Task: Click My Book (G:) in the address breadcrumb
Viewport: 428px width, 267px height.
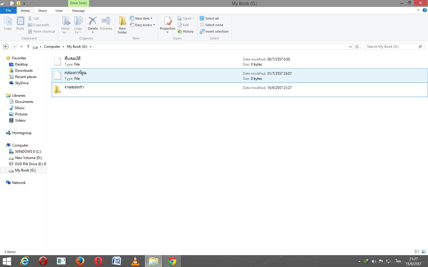Action: click(77, 47)
